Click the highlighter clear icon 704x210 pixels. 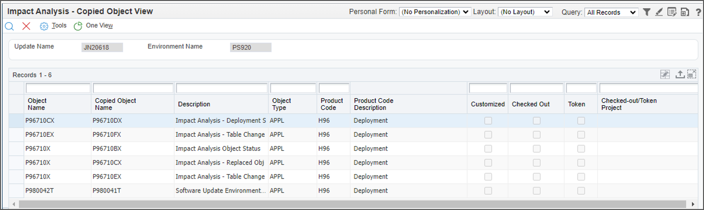pos(659,12)
